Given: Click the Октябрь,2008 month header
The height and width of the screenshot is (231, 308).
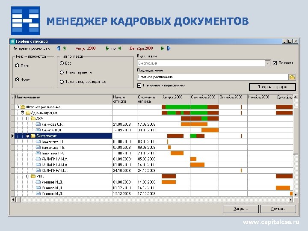Looking at the screenshot, I should click(x=233, y=99).
